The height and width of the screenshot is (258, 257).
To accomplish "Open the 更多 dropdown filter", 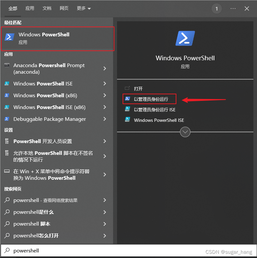I will 84,8.
